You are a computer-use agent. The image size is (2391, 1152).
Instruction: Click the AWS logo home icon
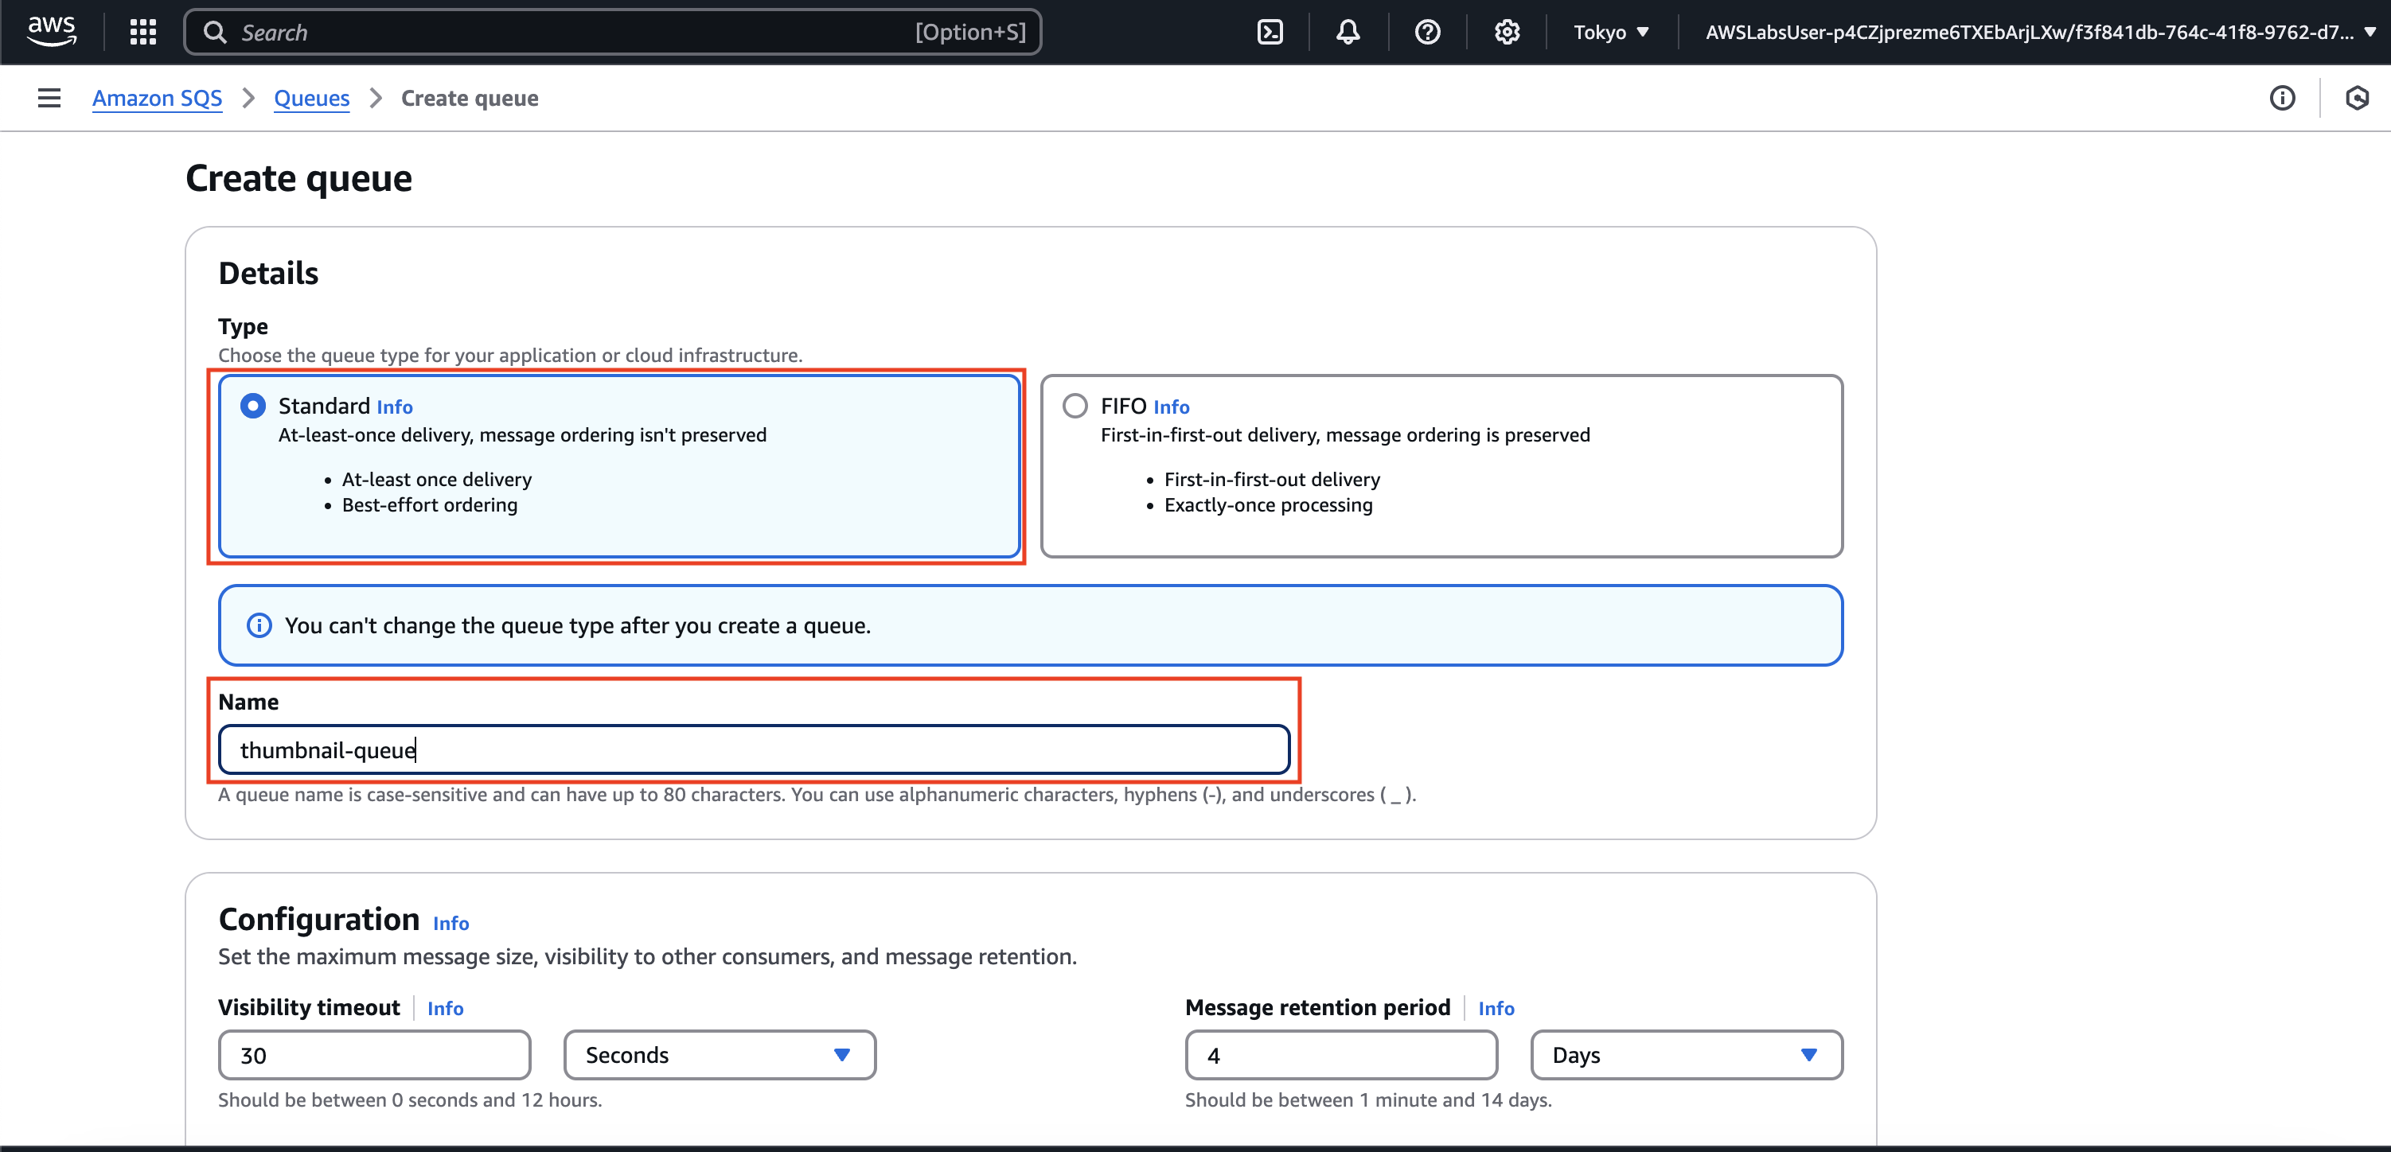pos(51,32)
